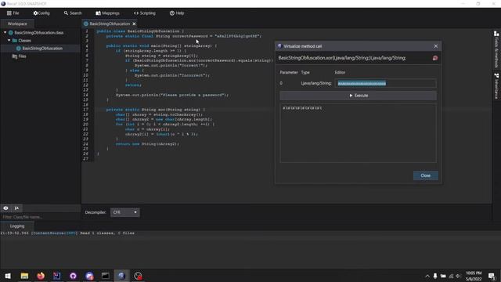Click the Execute button in virtualize dialog
Viewport: 501px width, 282px height.
(x=359, y=96)
